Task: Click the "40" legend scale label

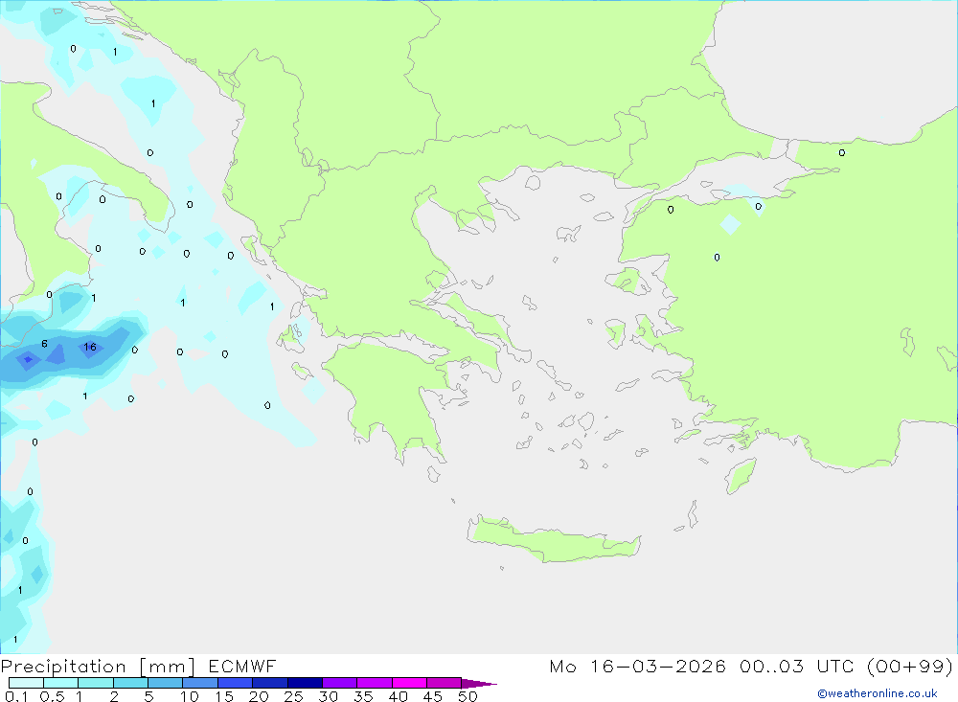Action: [399, 696]
